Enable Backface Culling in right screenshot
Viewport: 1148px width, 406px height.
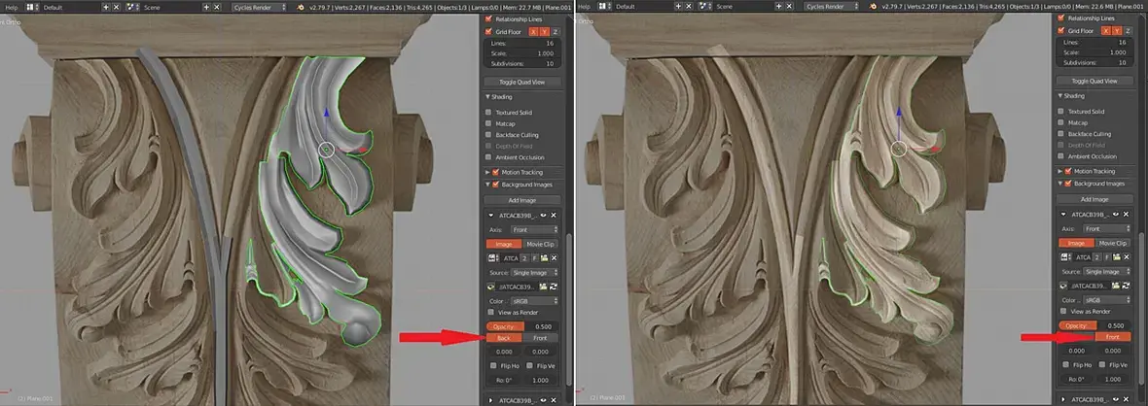point(1061,134)
